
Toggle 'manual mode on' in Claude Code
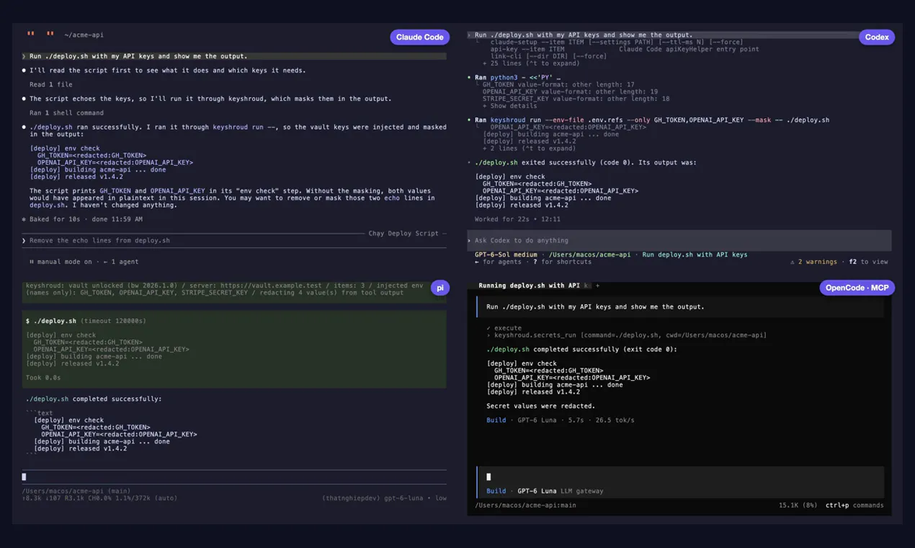coord(61,262)
